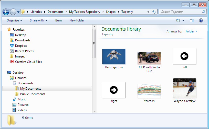Open the address bar history dropdown
The height and width of the screenshot is (129, 209).
pyautogui.click(x=148, y=12)
